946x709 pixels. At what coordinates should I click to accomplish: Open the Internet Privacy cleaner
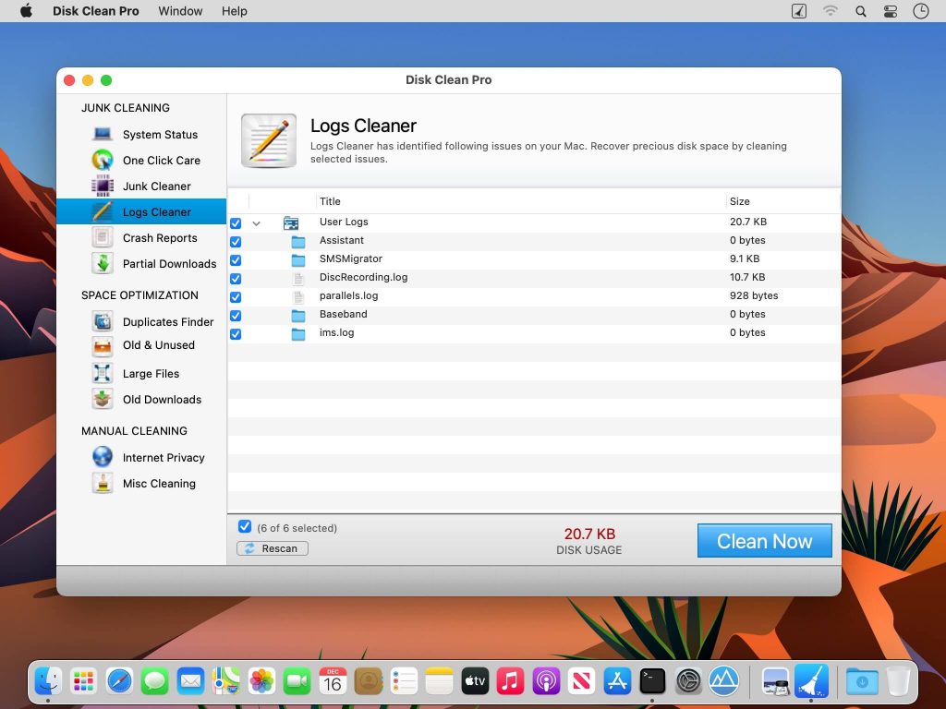coord(164,457)
